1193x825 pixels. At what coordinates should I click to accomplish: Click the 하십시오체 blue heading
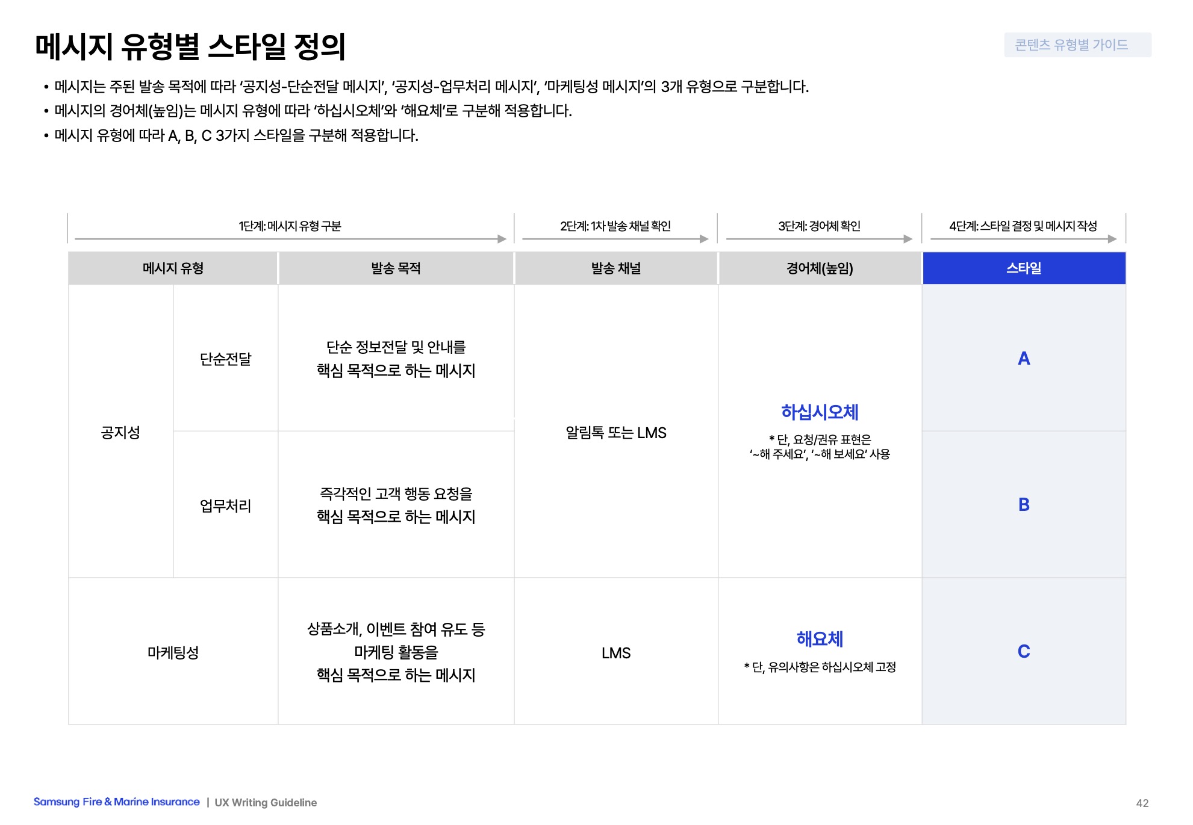click(819, 412)
